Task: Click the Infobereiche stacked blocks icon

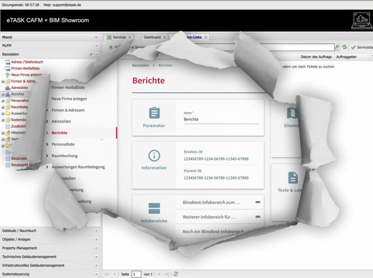Action: 154,208
